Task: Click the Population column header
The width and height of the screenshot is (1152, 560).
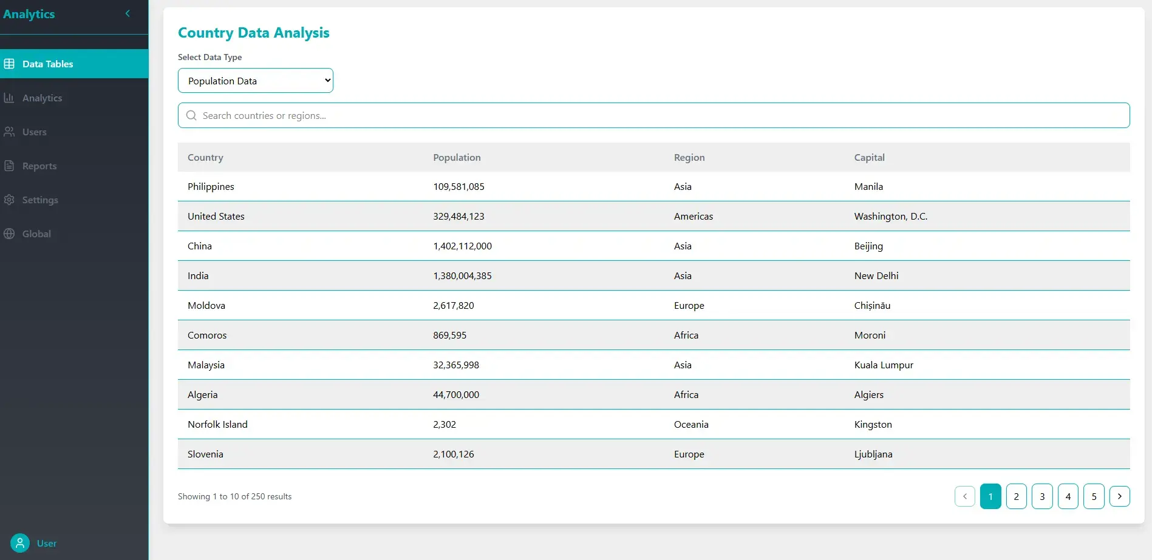Action: coord(457,157)
